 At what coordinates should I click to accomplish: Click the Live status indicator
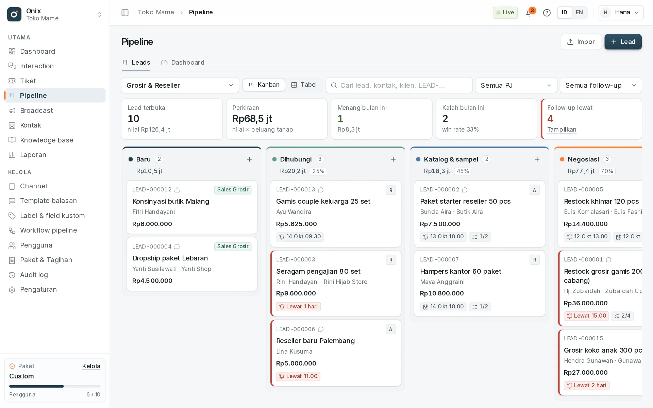click(x=505, y=13)
